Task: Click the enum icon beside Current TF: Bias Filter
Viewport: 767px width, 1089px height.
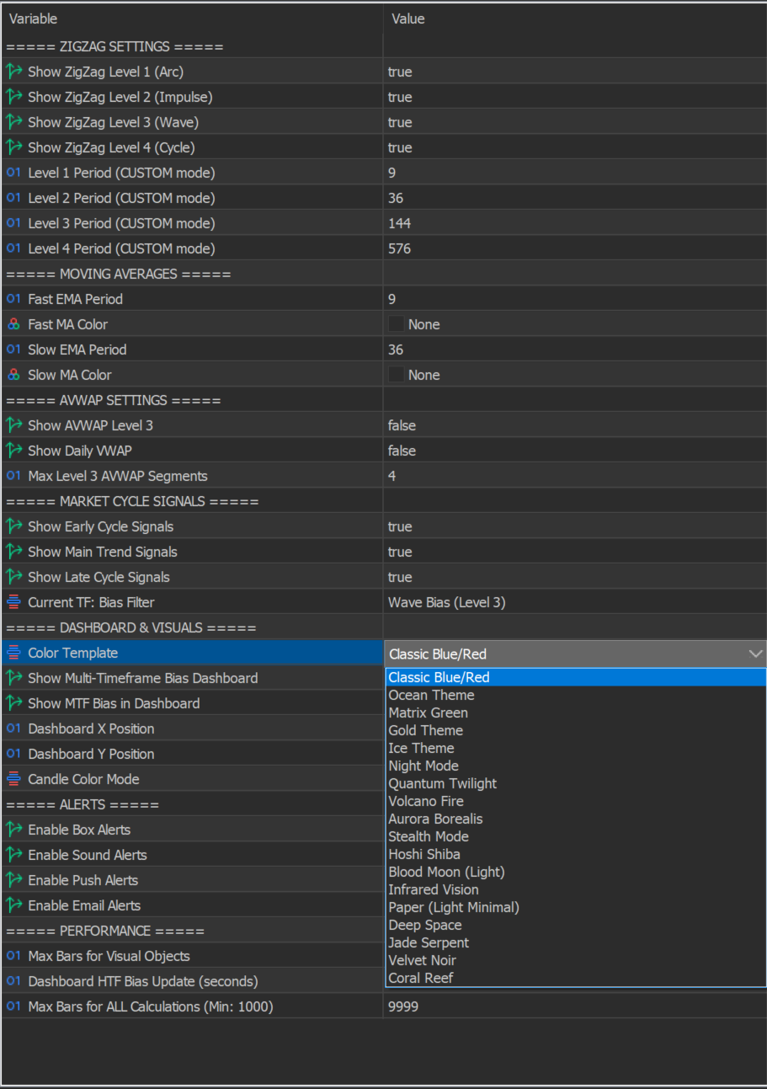Action: click(14, 602)
